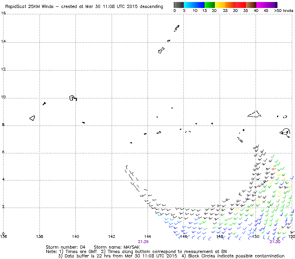Click the '45' label under the color legend
Image resolution: width=295 pixels, height=259 pixels.
pyautogui.click(x=266, y=11)
